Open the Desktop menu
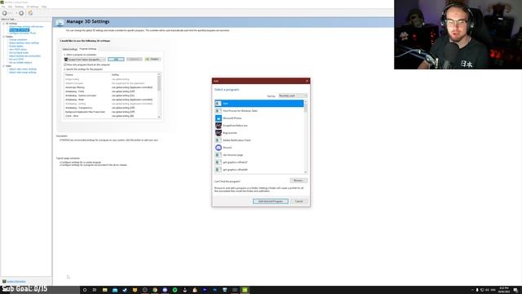Image resolution: width=522 pixels, height=294 pixels. [19, 7]
